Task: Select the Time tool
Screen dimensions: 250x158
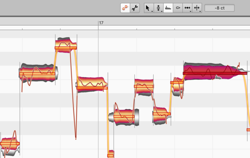Action: coord(187,8)
